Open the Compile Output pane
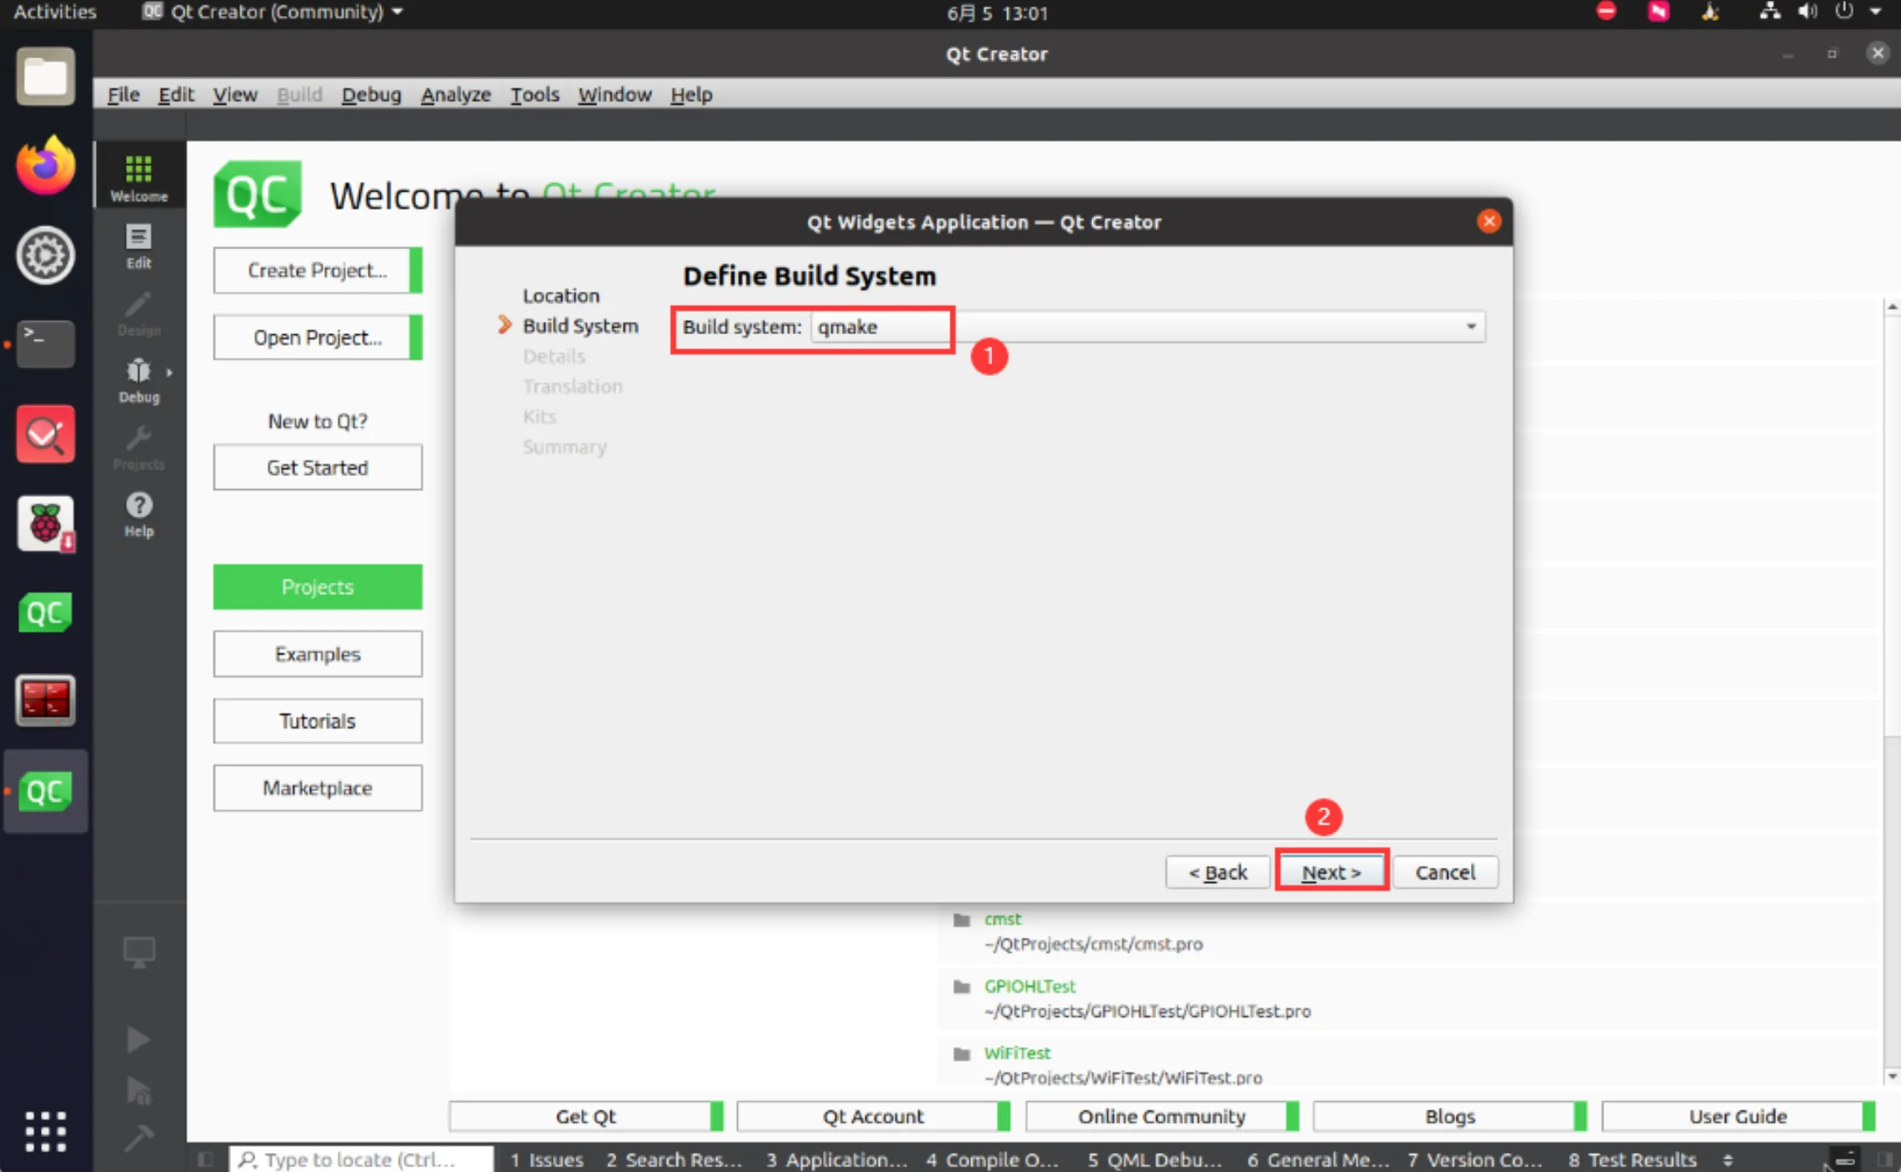Image resolution: width=1901 pixels, height=1172 pixels. click(992, 1159)
